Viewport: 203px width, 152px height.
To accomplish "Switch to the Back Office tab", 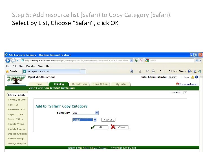I will point(100,84).
